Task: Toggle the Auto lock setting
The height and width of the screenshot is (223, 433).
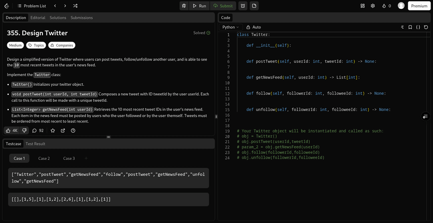Action: tap(253, 27)
